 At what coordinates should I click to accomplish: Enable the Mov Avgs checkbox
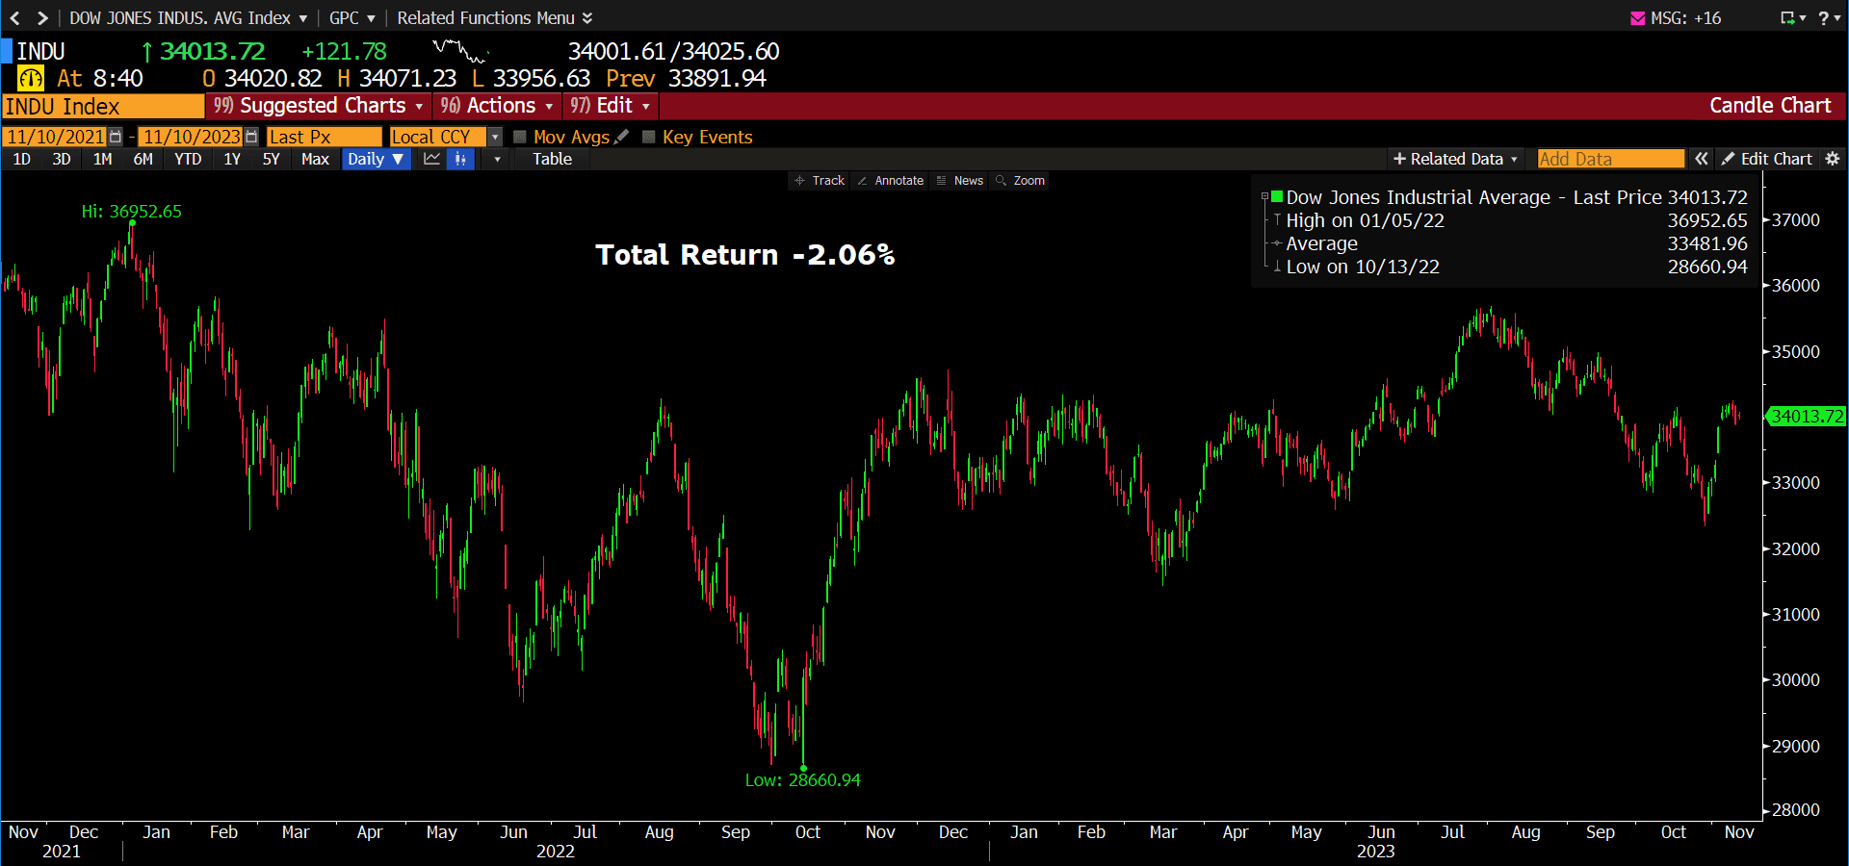pos(520,137)
